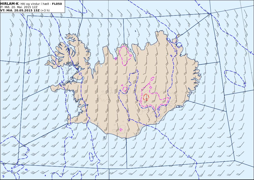
Task: Select the FL050 flight level label
Action: pos(57,4)
